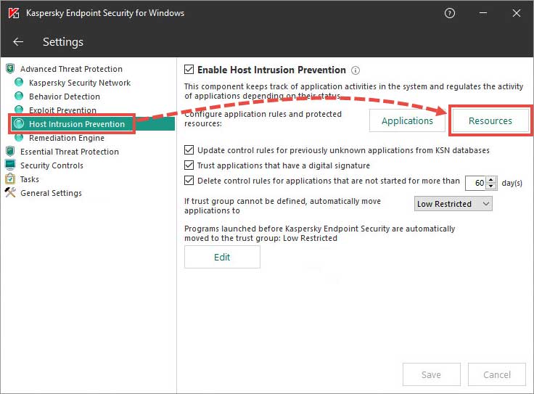Open Essential Threat Protection section
The height and width of the screenshot is (394, 534).
[x=70, y=152]
